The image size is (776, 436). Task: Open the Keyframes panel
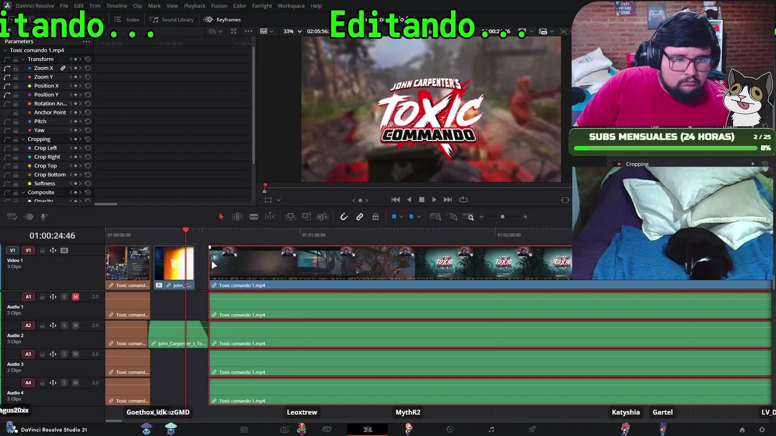pyautogui.click(x=222, y=19)
